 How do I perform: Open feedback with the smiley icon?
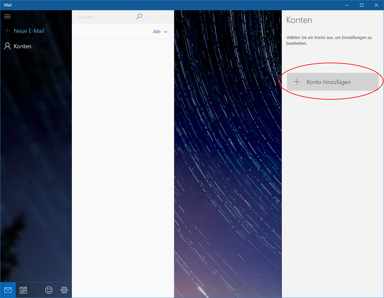point(49,290)
